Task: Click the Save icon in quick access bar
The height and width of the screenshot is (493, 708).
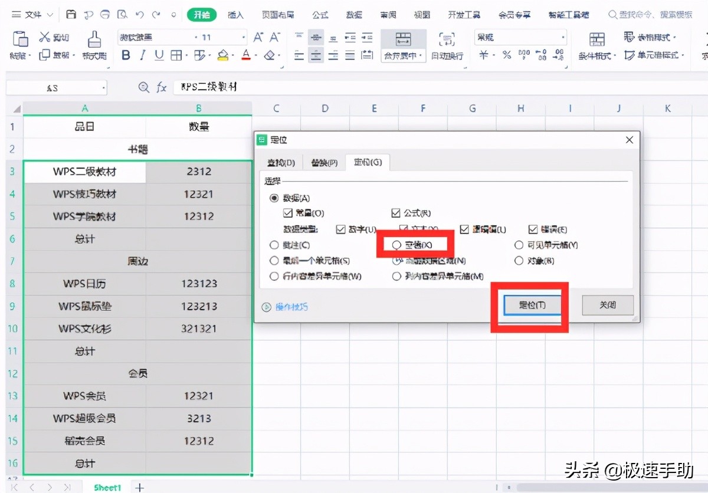Action: tap(71, 15)
